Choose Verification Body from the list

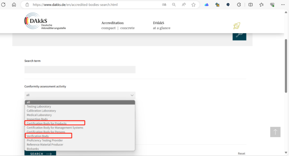38,136
